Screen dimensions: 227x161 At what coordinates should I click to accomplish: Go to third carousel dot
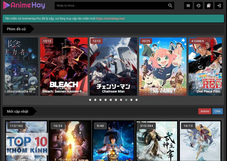point(100,100)
